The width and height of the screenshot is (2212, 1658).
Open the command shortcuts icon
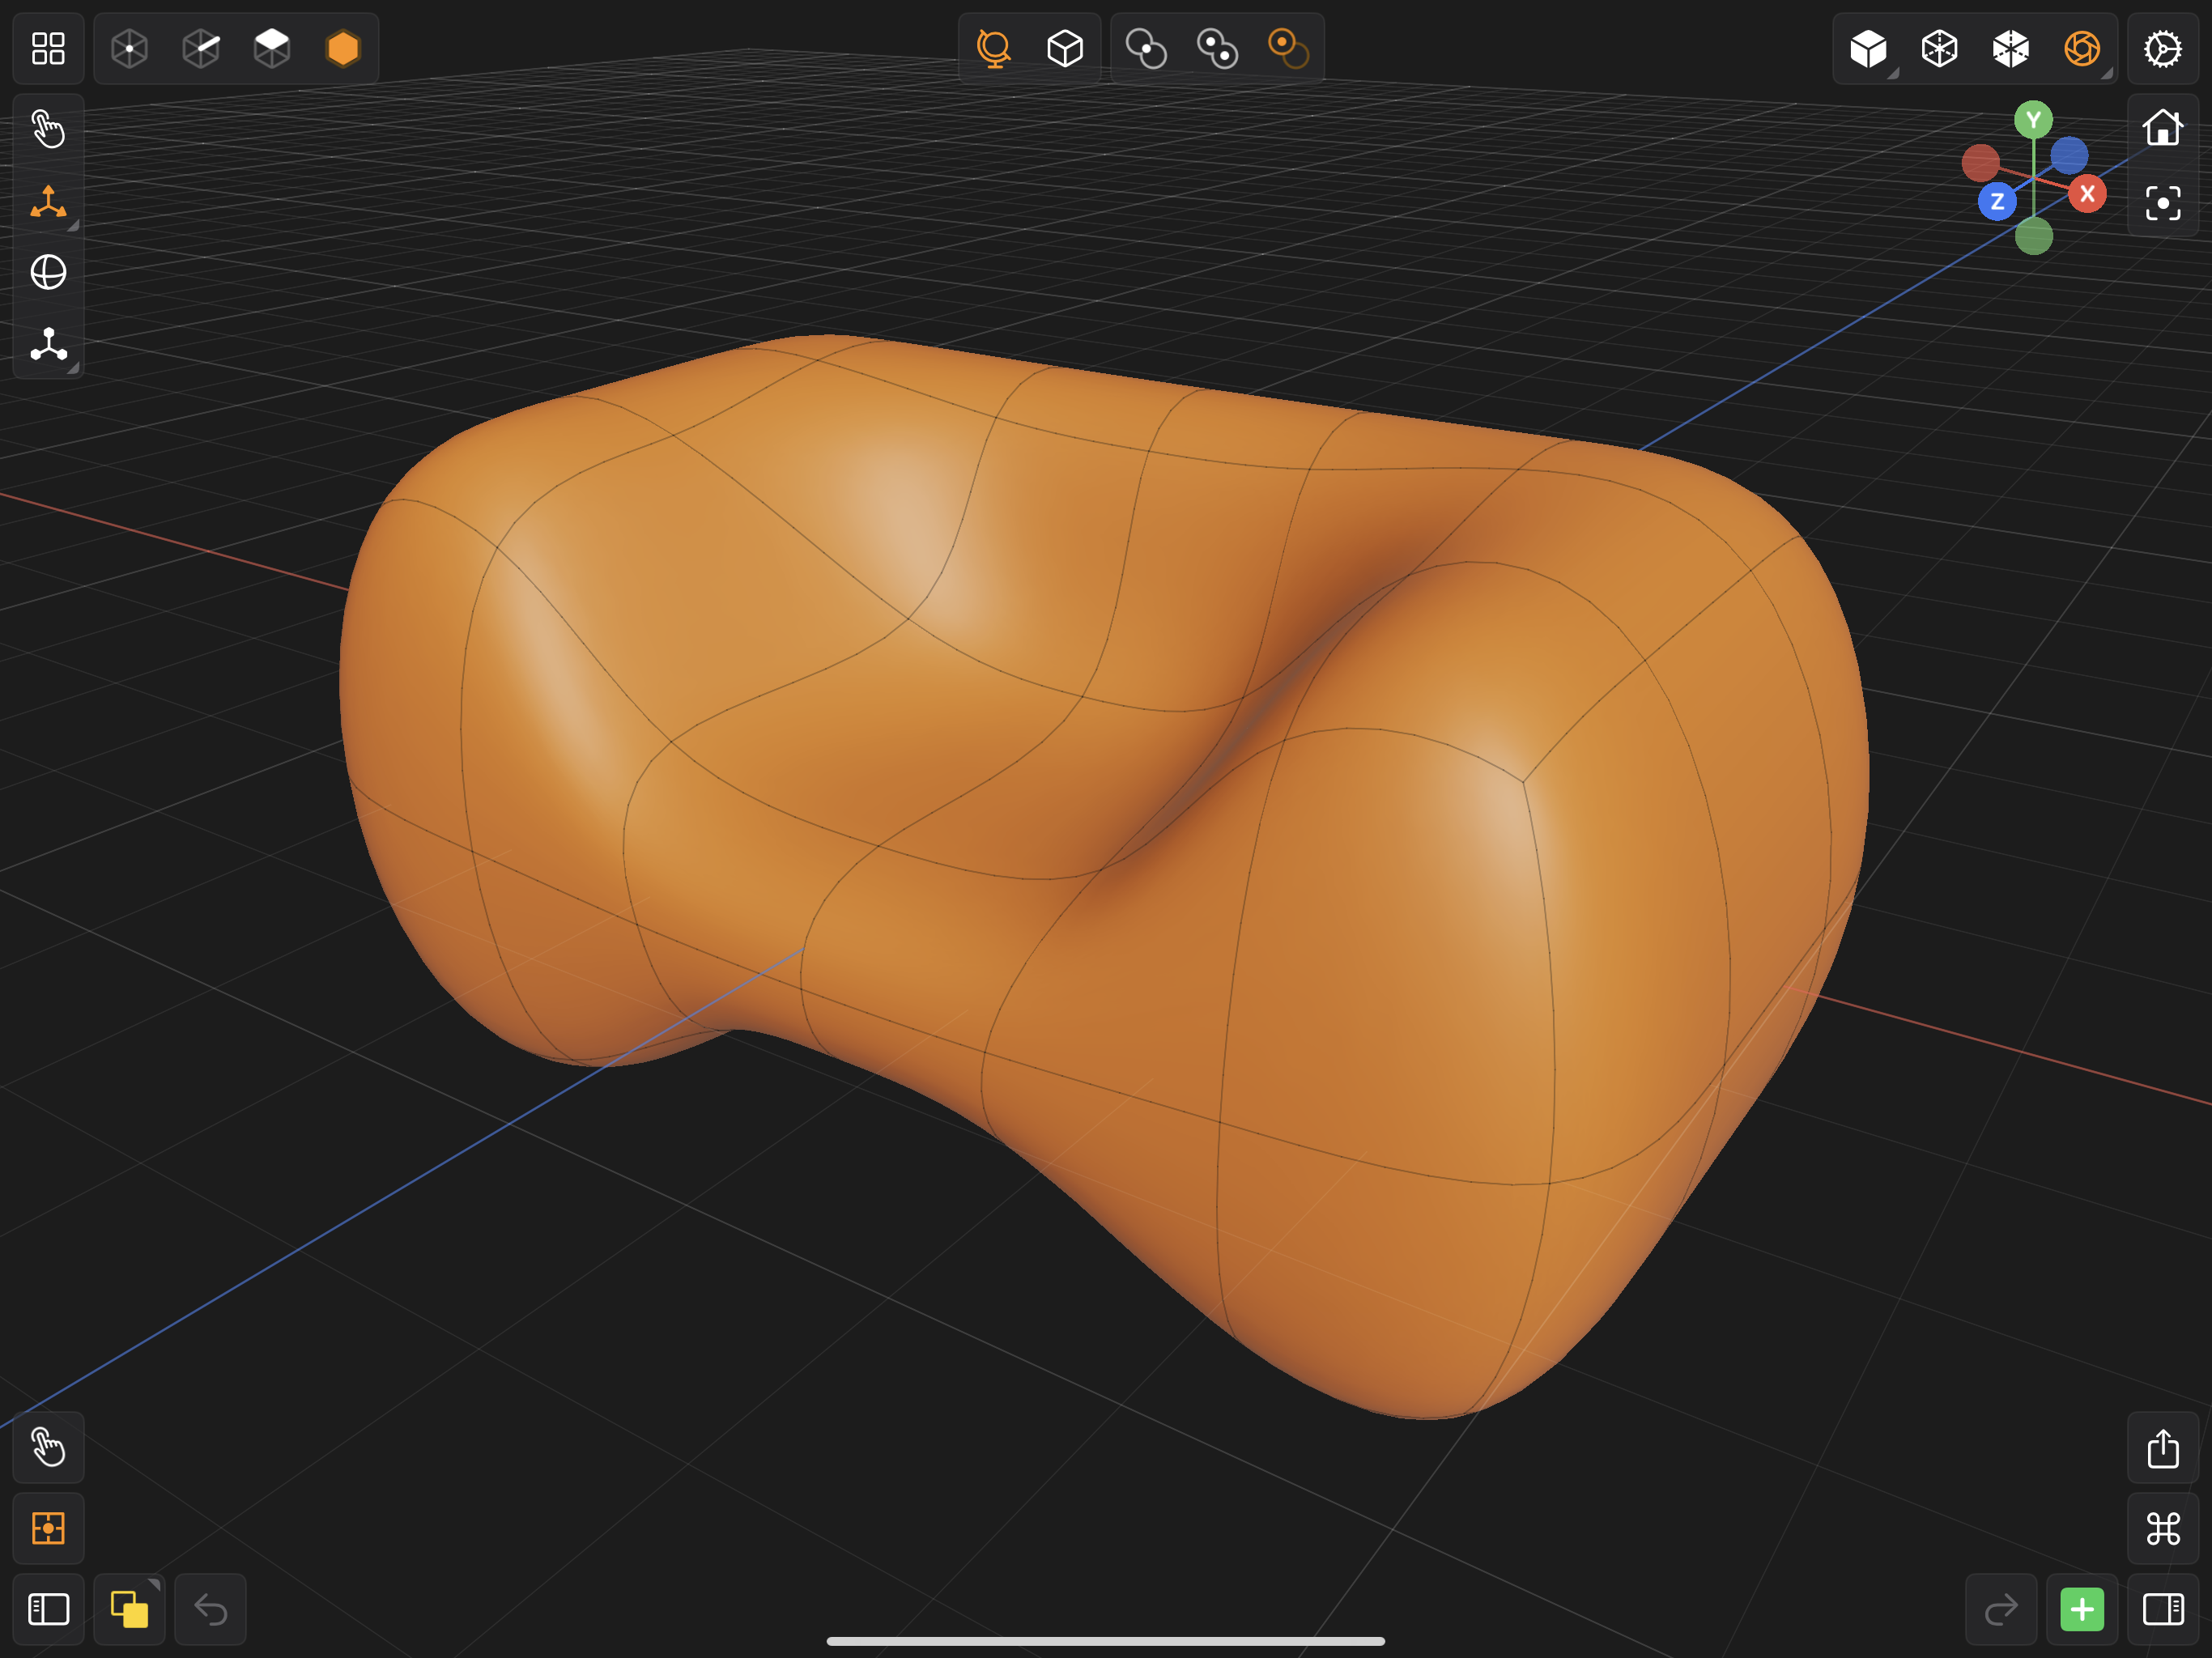[2163, 1528]
